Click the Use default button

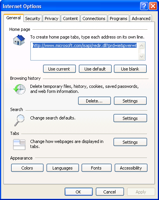pos(95,69)
